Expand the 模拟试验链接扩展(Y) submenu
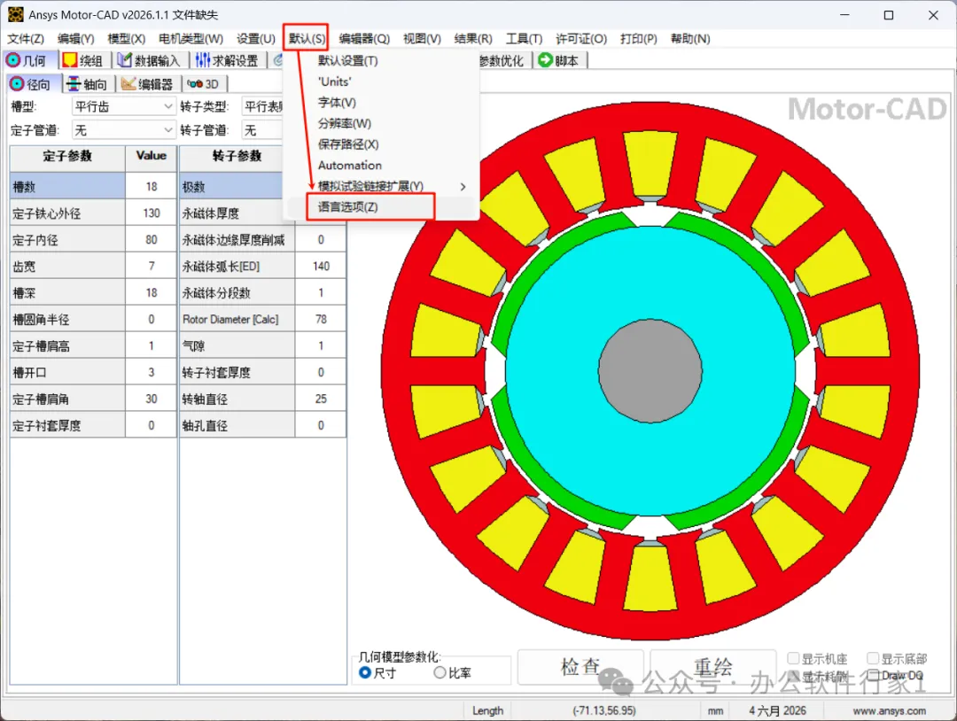 pyautogui.click(x=381, y=186)
